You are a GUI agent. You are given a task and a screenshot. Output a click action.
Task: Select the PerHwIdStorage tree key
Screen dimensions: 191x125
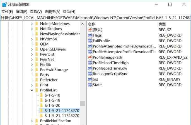[x=54, y=70]
